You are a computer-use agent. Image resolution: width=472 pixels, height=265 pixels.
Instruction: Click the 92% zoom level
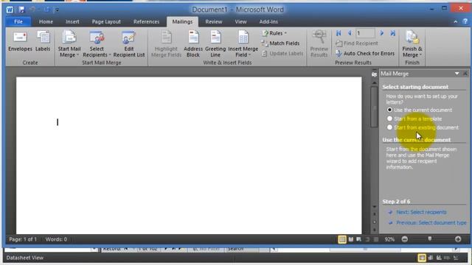coord(389,239)
